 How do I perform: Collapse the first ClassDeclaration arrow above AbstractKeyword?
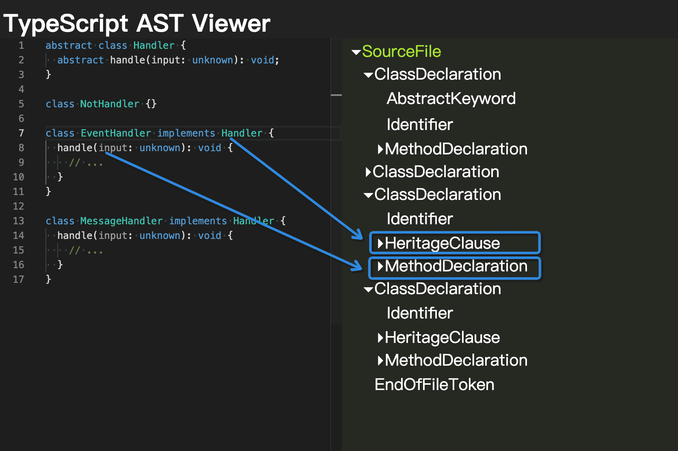pos(368,75)
